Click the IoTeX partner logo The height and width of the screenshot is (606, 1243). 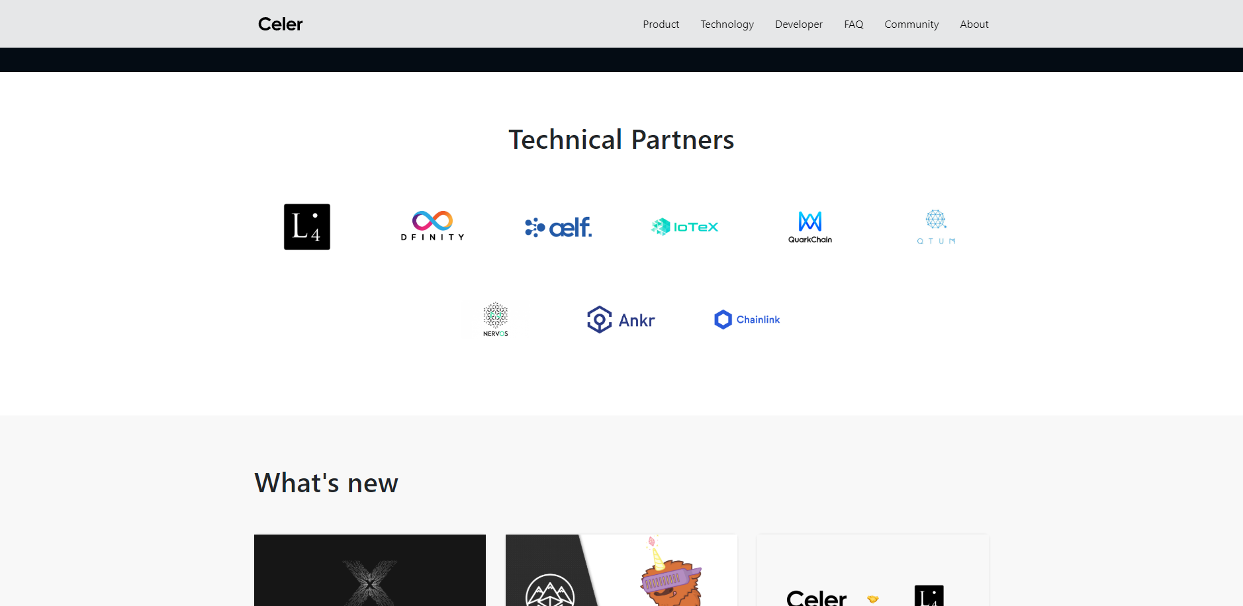click(684, 227)
